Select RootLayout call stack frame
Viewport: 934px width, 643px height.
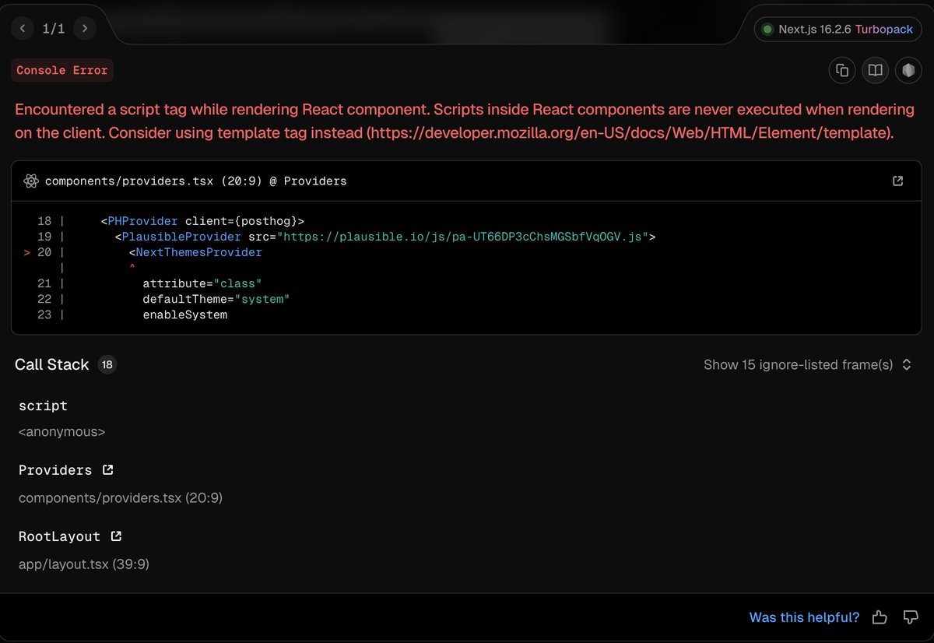pos(59,536)
